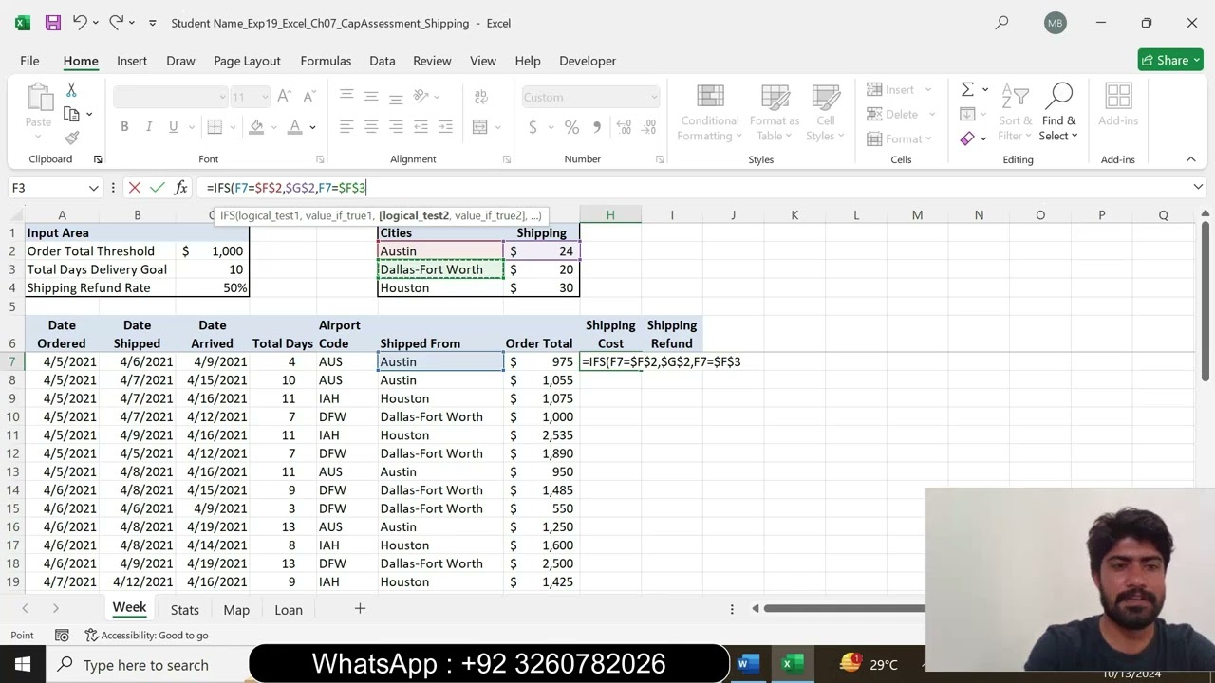Toggle Underline formatting
The width and height of the screenshot is (1215, 683).
tap(173, 127)
